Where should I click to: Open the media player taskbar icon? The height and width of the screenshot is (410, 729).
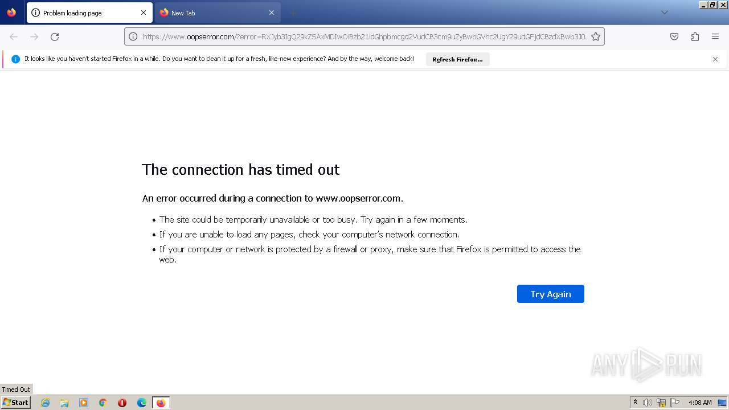point(84,403)
